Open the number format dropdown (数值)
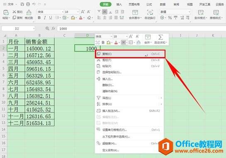226x158 pixels. (x=189, y=12)
